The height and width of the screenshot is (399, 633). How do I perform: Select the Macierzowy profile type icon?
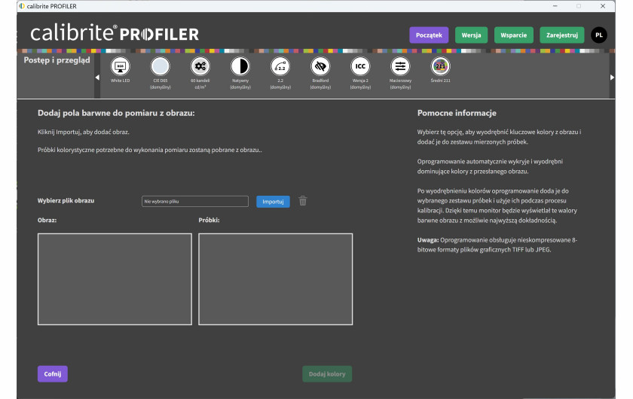(400, 66)
